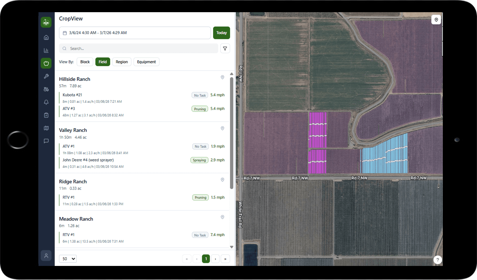Click the filter funnel icon
477x280 pixels.
click(x=225, y=49)
